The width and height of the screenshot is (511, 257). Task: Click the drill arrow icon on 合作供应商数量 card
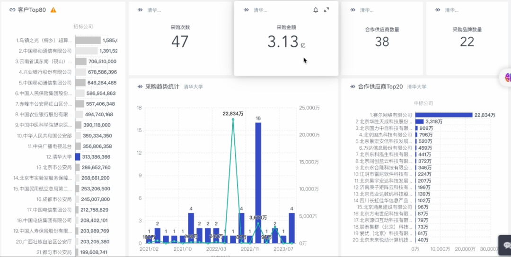(352, 10)
